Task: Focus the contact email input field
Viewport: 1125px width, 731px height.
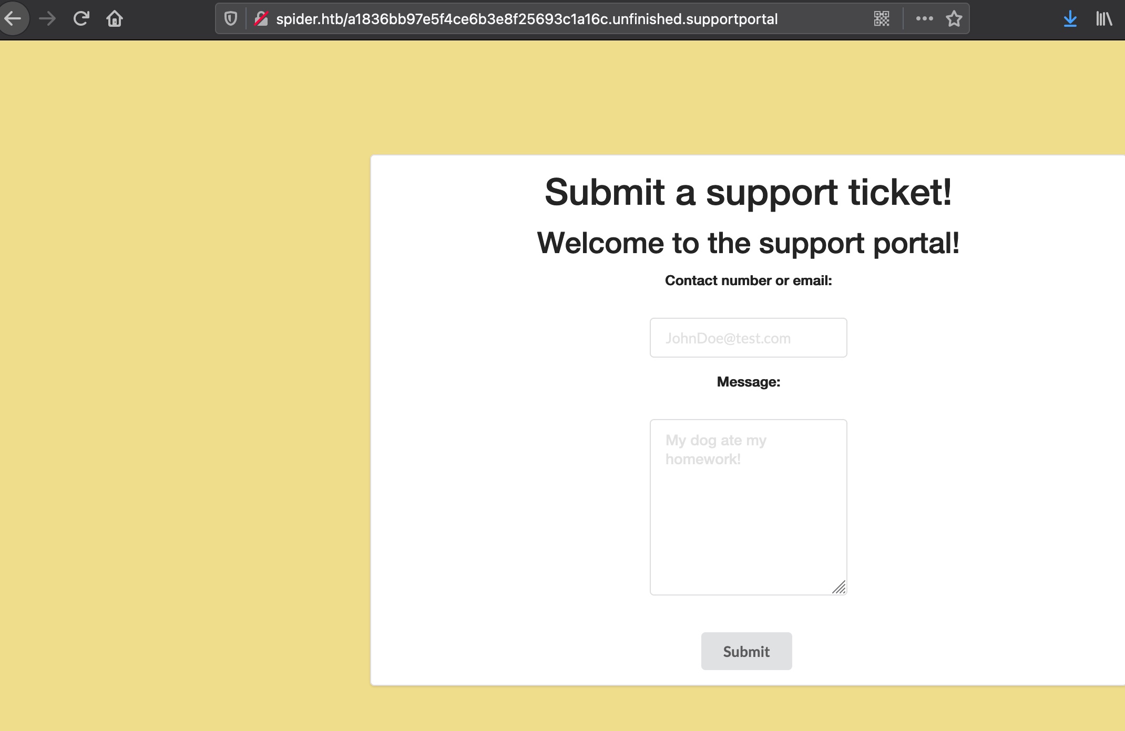Action: (748, 338)
